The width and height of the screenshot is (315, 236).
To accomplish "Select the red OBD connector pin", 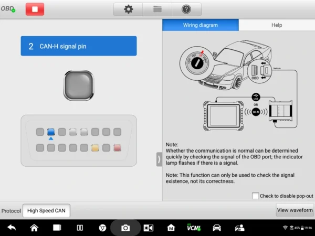I will point(118,148).
